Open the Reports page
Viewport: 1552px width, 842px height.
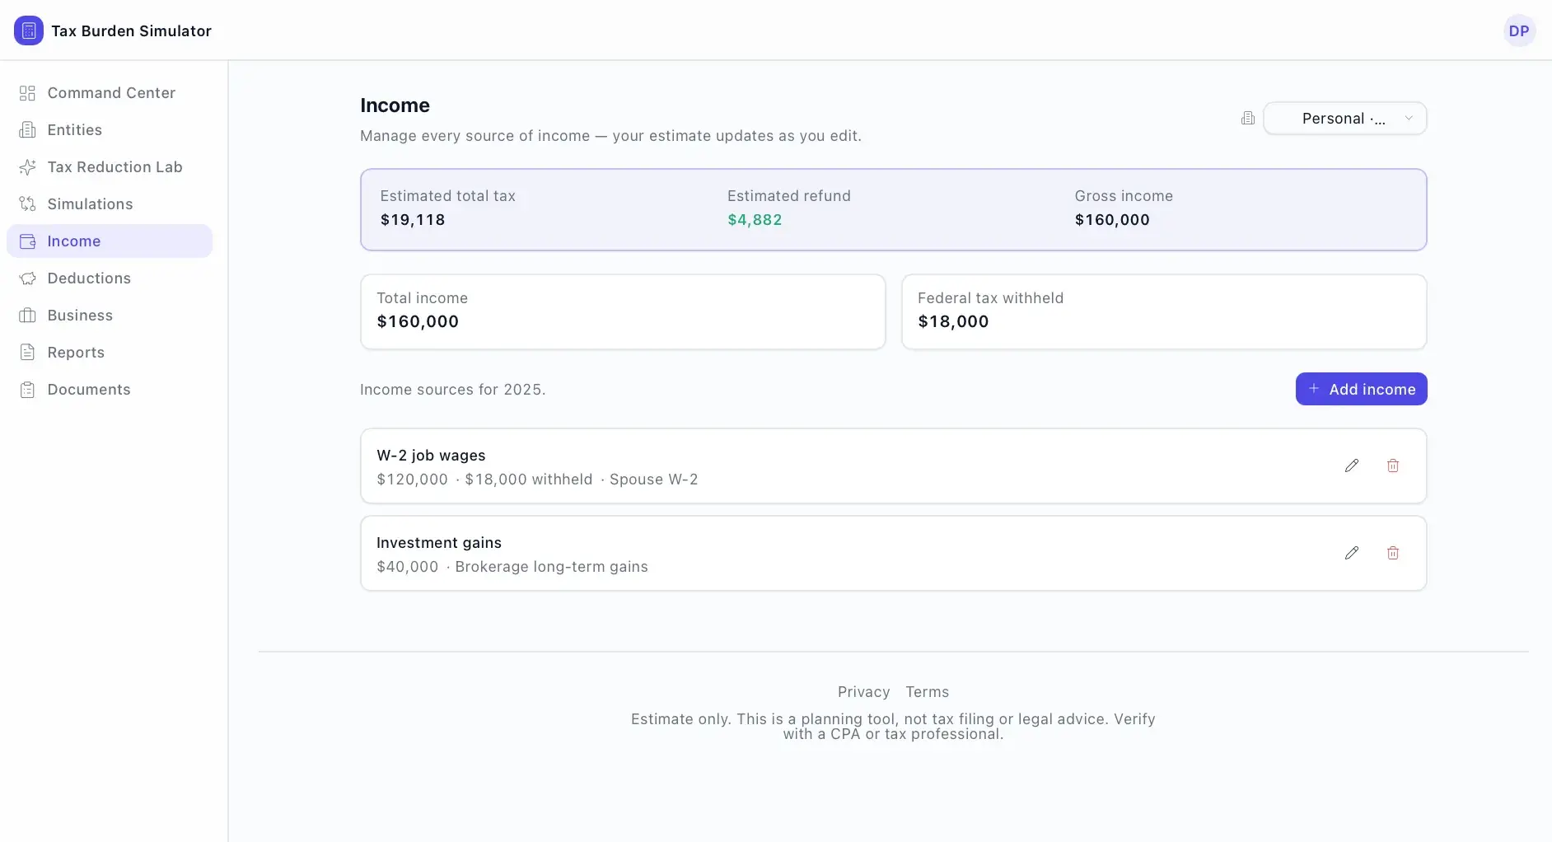[110, 353]
